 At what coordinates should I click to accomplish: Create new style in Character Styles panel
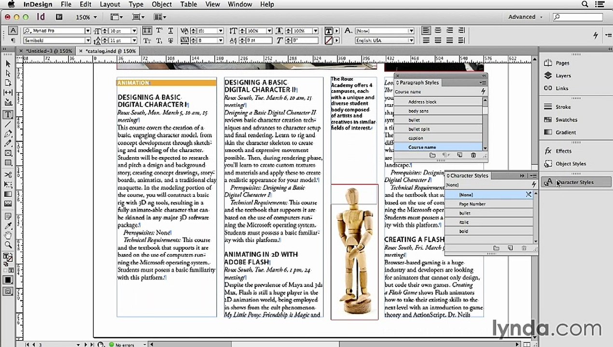(510, 248)
